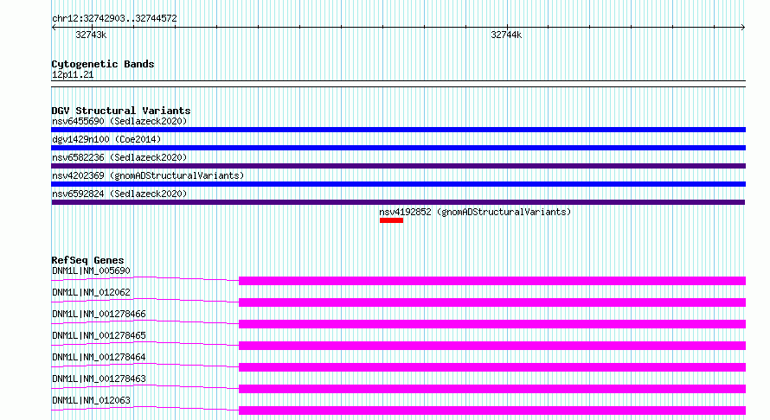Open nsv4192852 (gnomADStructuralVariants) label
Screen dimensions: 770x420
(475, 212)
